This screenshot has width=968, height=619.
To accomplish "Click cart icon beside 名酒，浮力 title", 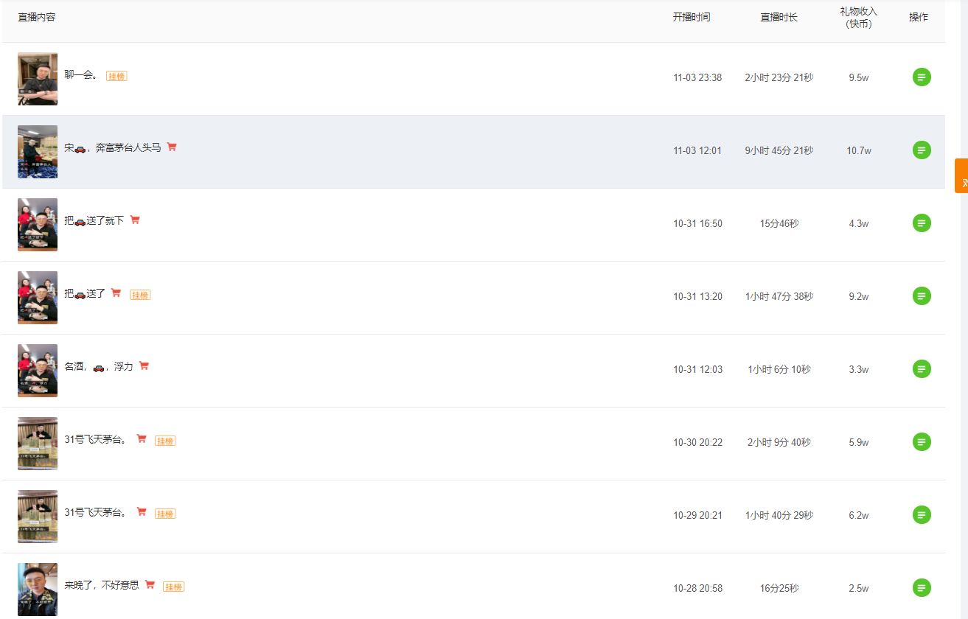I will [144, 366].
